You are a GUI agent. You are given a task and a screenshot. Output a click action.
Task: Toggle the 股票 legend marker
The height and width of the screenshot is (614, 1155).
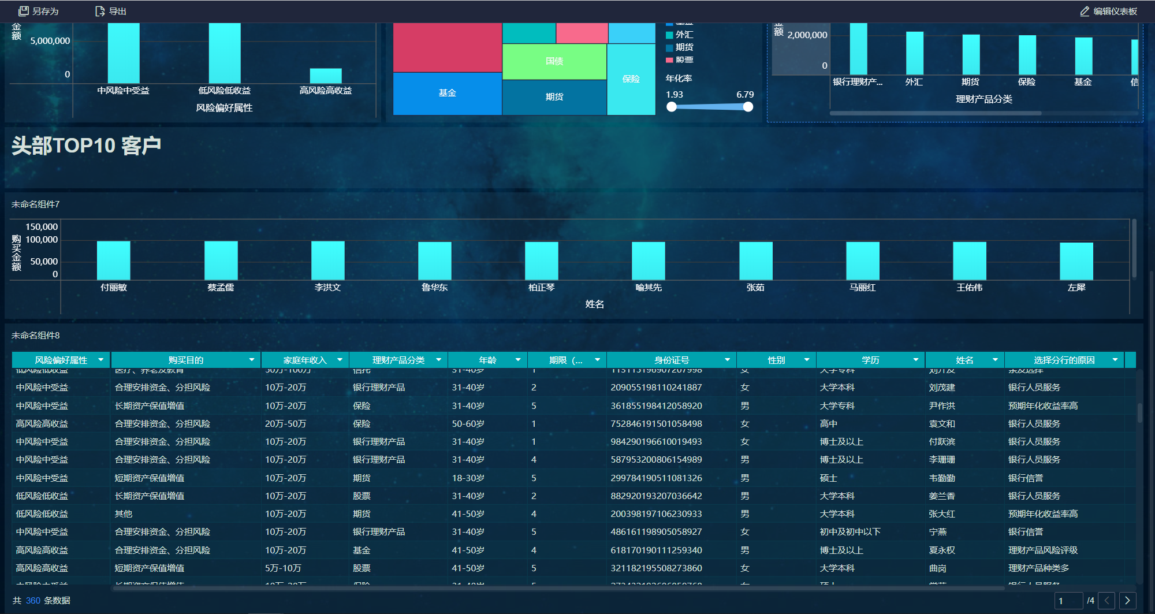pos(669,60)
